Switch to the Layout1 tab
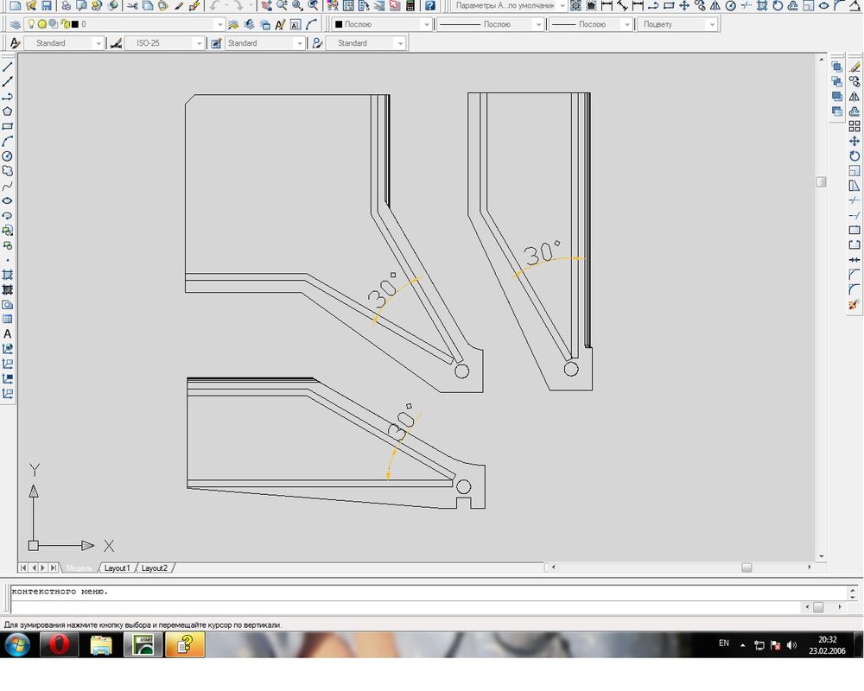Viewport: 864px width, 691px height. [117, 568]
